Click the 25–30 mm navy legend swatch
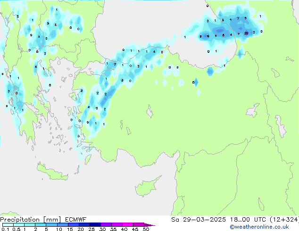299x231 pixels. pos(95,225)
